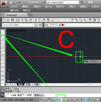Expand Quick Access toolbar overflow arrows
101x102 pixels.
click(x=19, y=2)
